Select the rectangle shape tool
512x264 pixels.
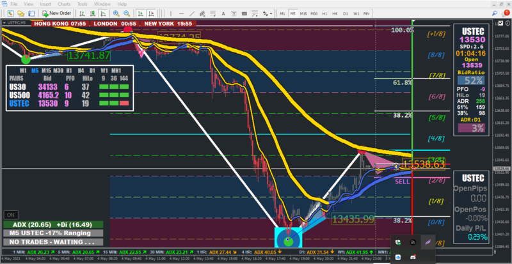244,13
